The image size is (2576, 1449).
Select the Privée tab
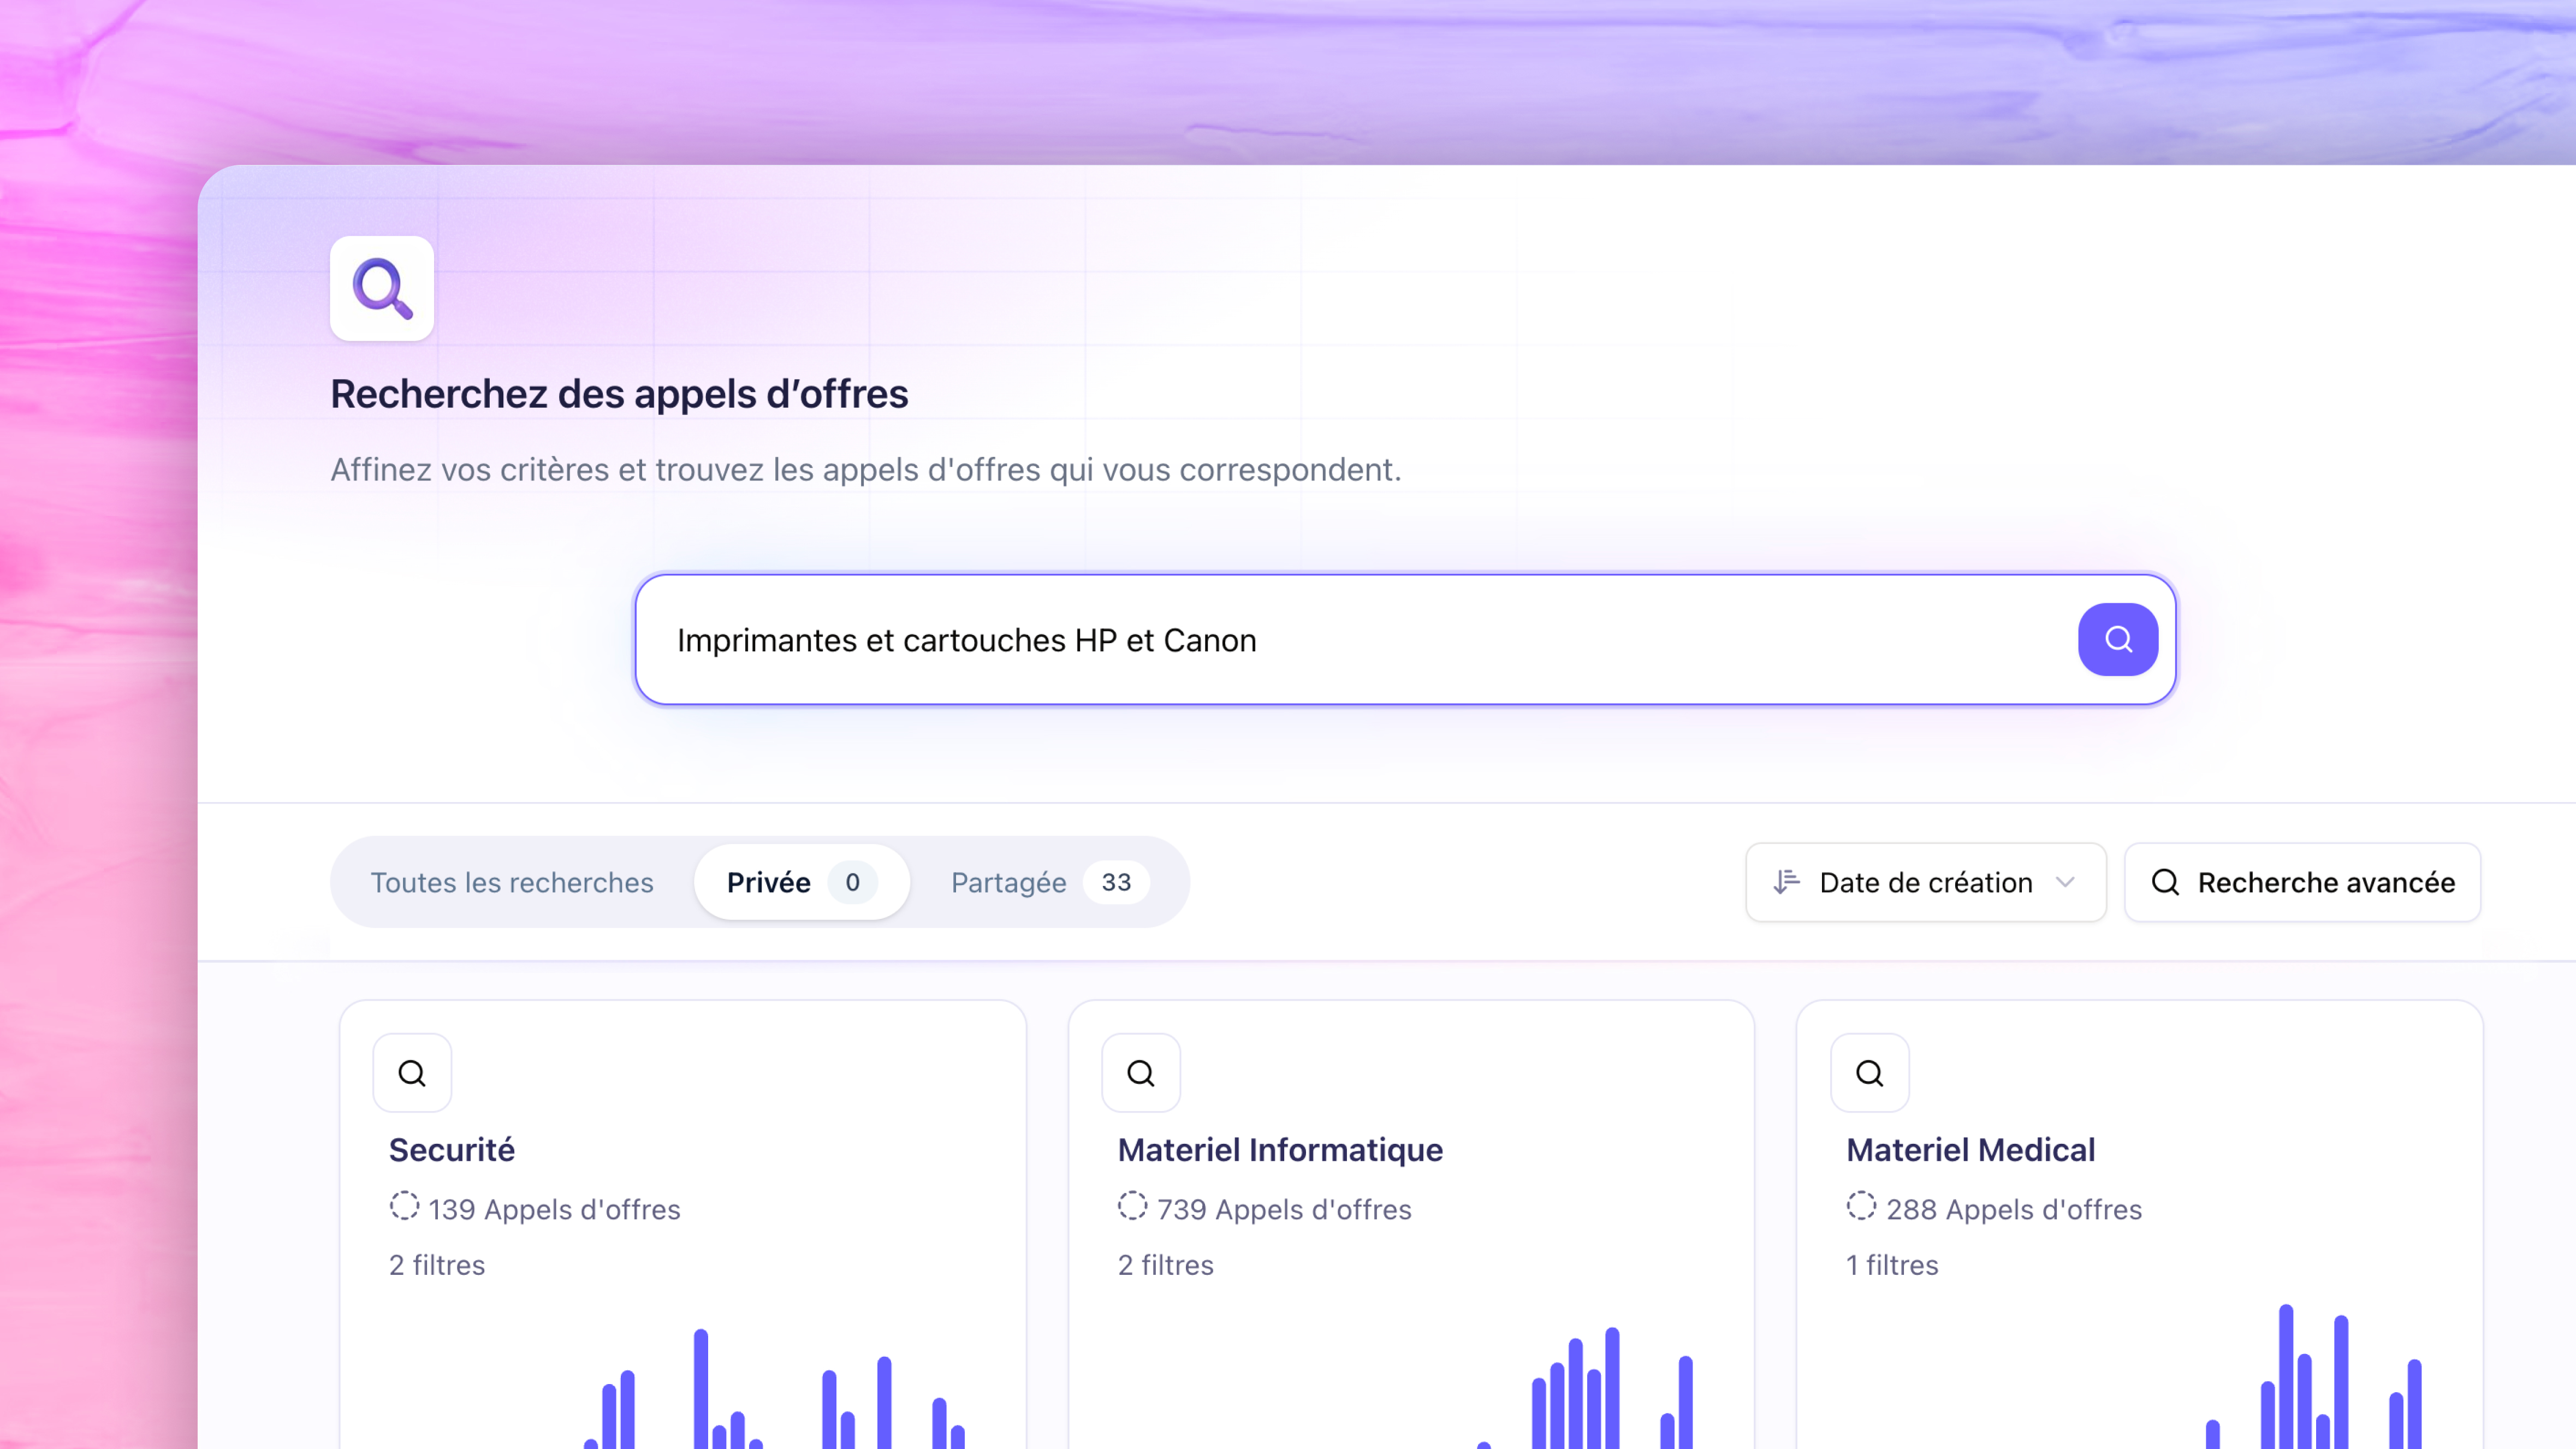(802, 882)
